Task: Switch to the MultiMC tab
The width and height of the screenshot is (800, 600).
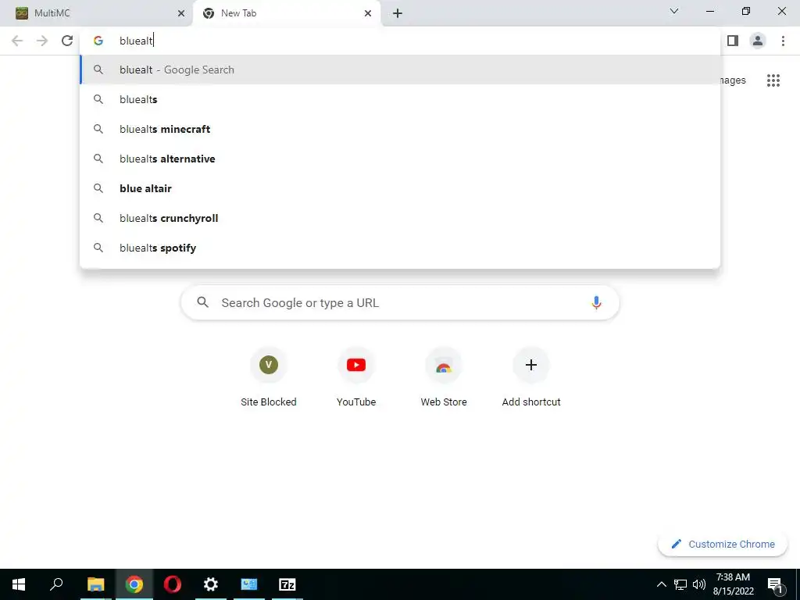Action: (x=96, y=13)
